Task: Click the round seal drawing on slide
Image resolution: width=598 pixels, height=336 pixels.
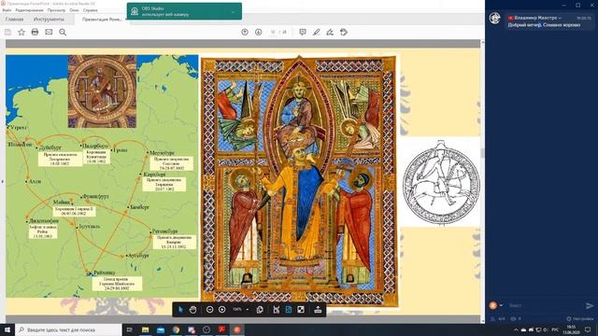Action: [x=441, y=182]
